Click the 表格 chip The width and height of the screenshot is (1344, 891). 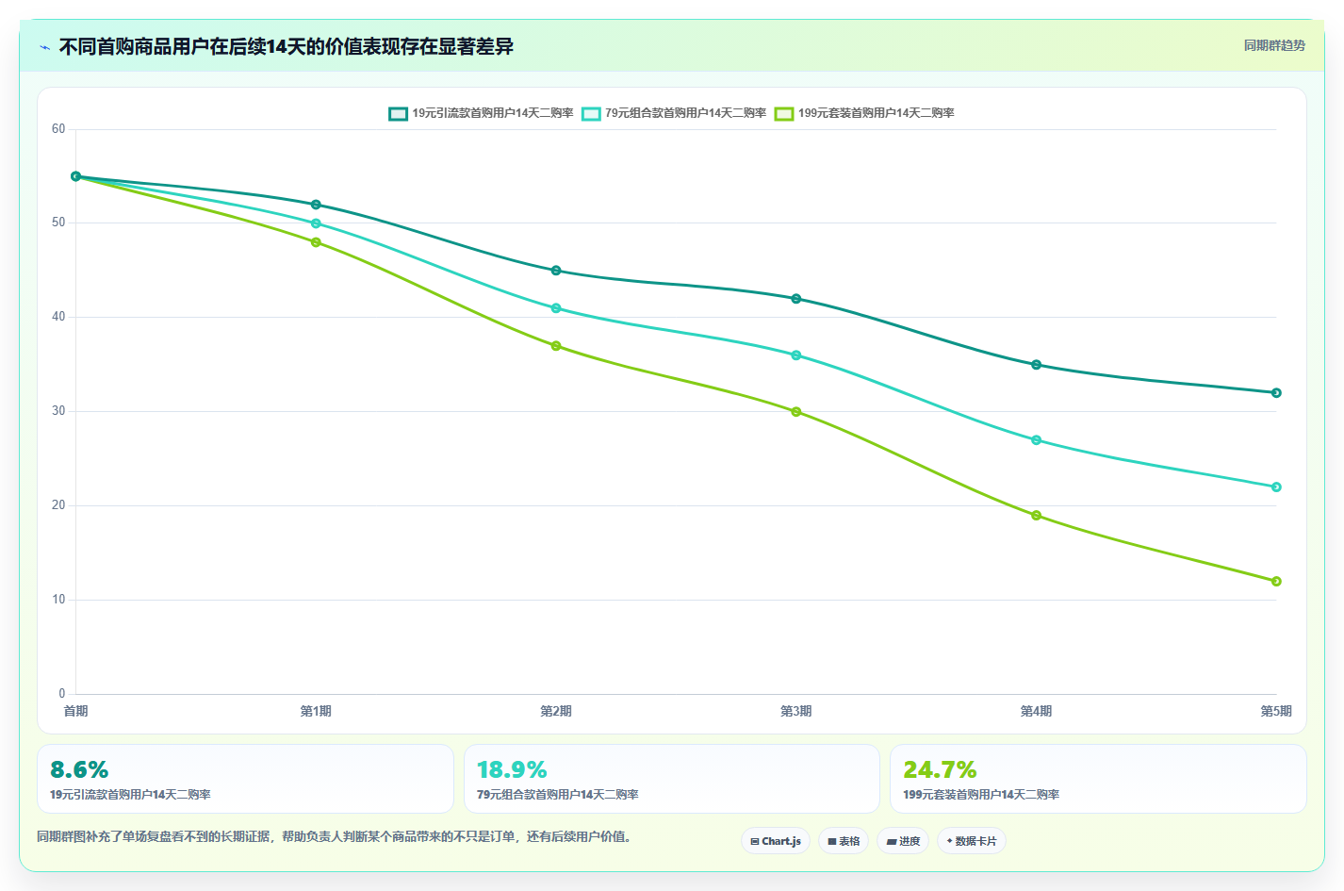(844, 841)
